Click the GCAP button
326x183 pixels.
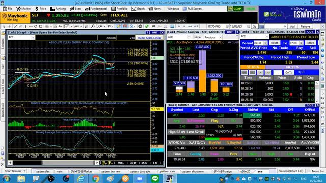click(x=235, y=9)
